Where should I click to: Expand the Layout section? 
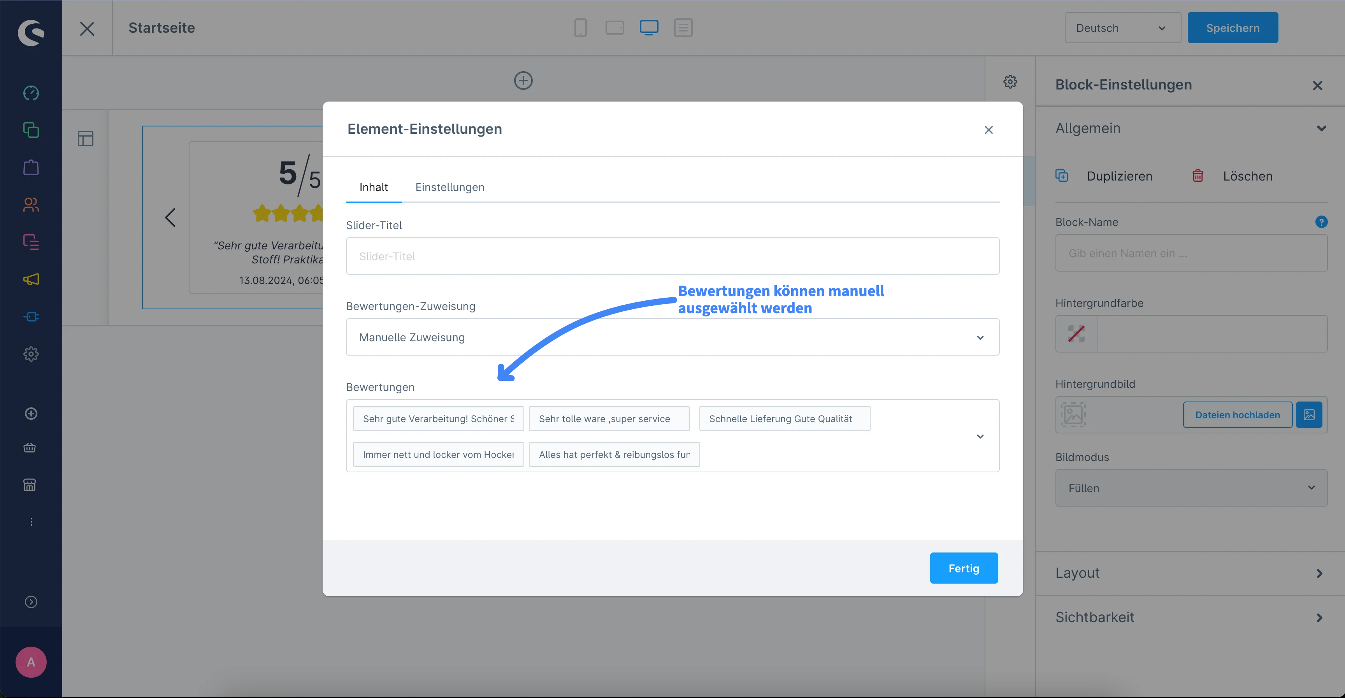(1191, 573)
